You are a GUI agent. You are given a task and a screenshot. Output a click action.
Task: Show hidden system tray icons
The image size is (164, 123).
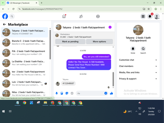point(136,112)
